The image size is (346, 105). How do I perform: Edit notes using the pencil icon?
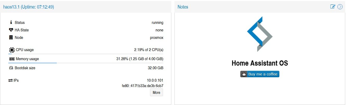(333, 7)
